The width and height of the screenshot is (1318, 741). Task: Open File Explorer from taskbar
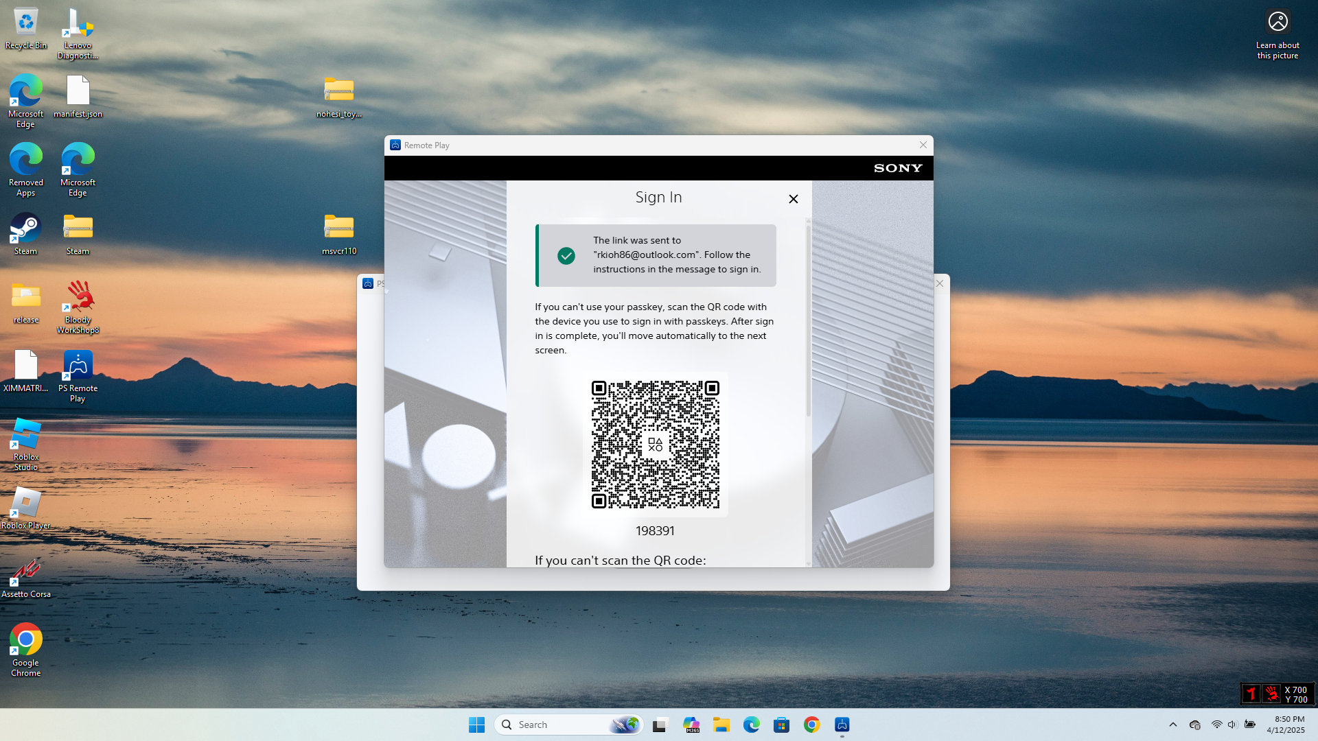(x=721, y=725)
